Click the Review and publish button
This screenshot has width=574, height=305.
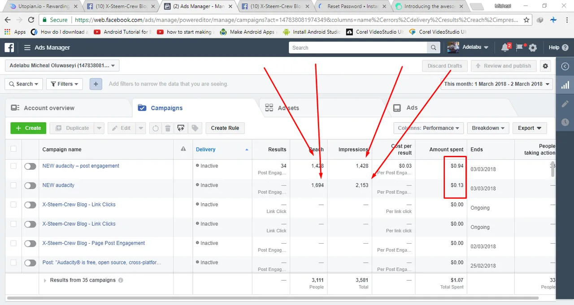(503, 66)
